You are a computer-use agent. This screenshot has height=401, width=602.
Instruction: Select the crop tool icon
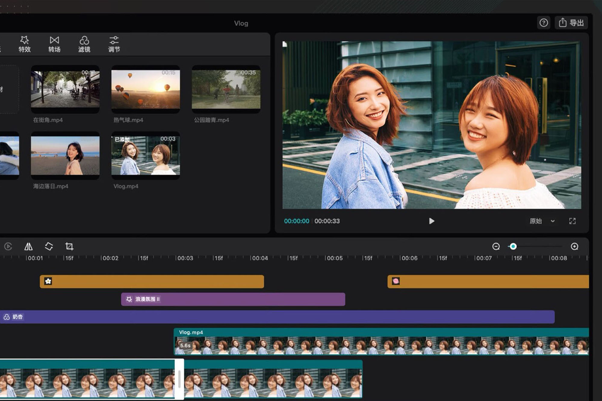point(69,247)
